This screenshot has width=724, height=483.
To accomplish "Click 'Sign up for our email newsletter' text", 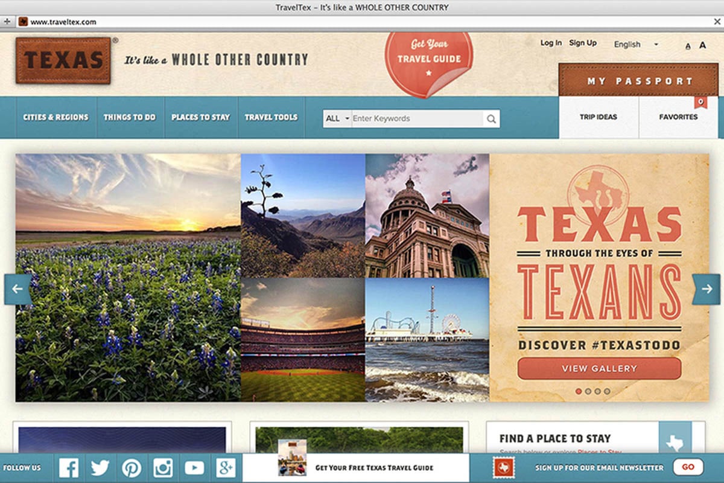I will point(599,468).
